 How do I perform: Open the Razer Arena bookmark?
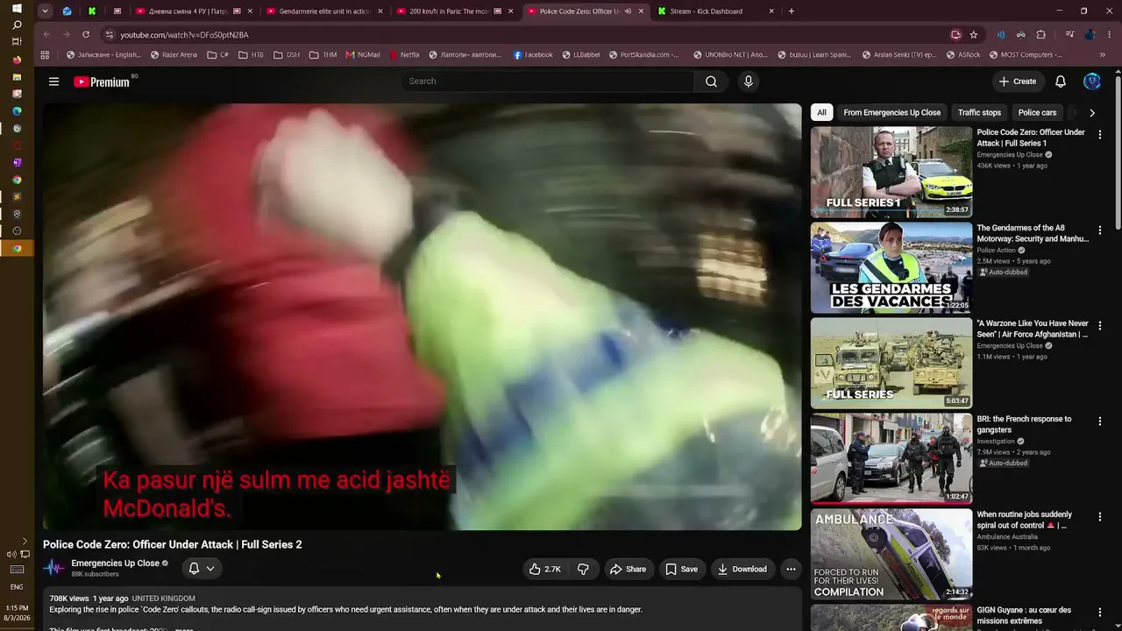pyautogui.click(x=174, y=54)
